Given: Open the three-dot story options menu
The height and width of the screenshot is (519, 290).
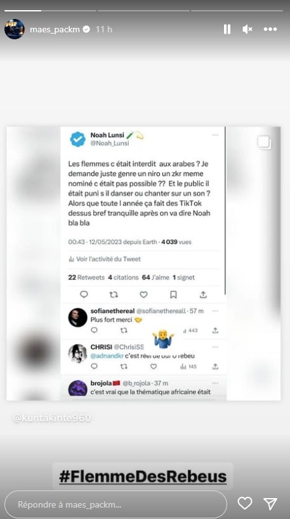Looking at the screenshot, I should coord(270,29).
